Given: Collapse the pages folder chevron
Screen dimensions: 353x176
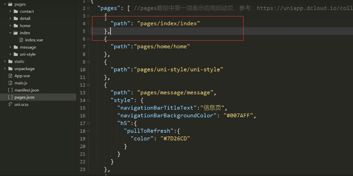Looking at the screenshot, I should point(5,4).
